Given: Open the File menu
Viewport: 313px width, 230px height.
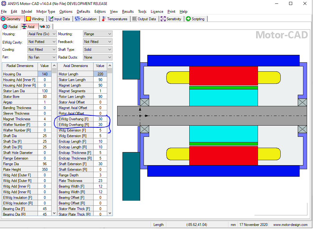Looking at the screenshot, I should click(x=4, y=12).
